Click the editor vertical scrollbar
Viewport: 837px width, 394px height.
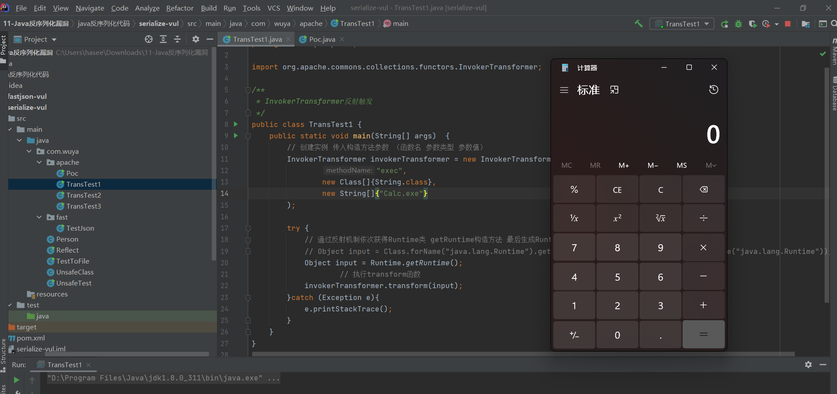click(x=826, y=184)
